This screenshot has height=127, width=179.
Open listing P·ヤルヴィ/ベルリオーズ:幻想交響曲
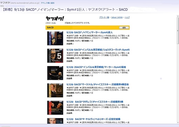click(93, 119)
